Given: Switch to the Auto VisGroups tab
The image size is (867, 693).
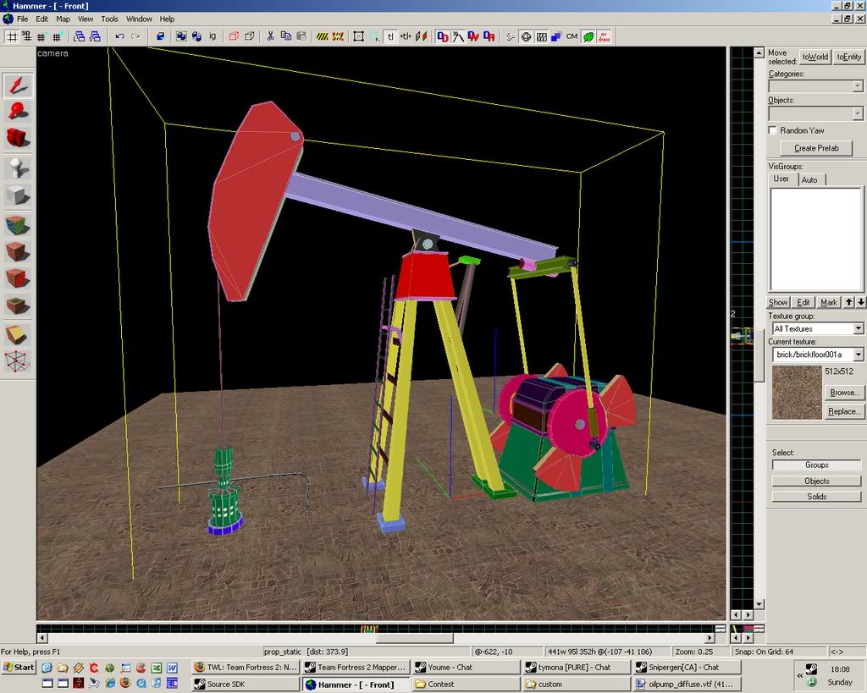Looking at the screenshot, I should tap(809, 179).
